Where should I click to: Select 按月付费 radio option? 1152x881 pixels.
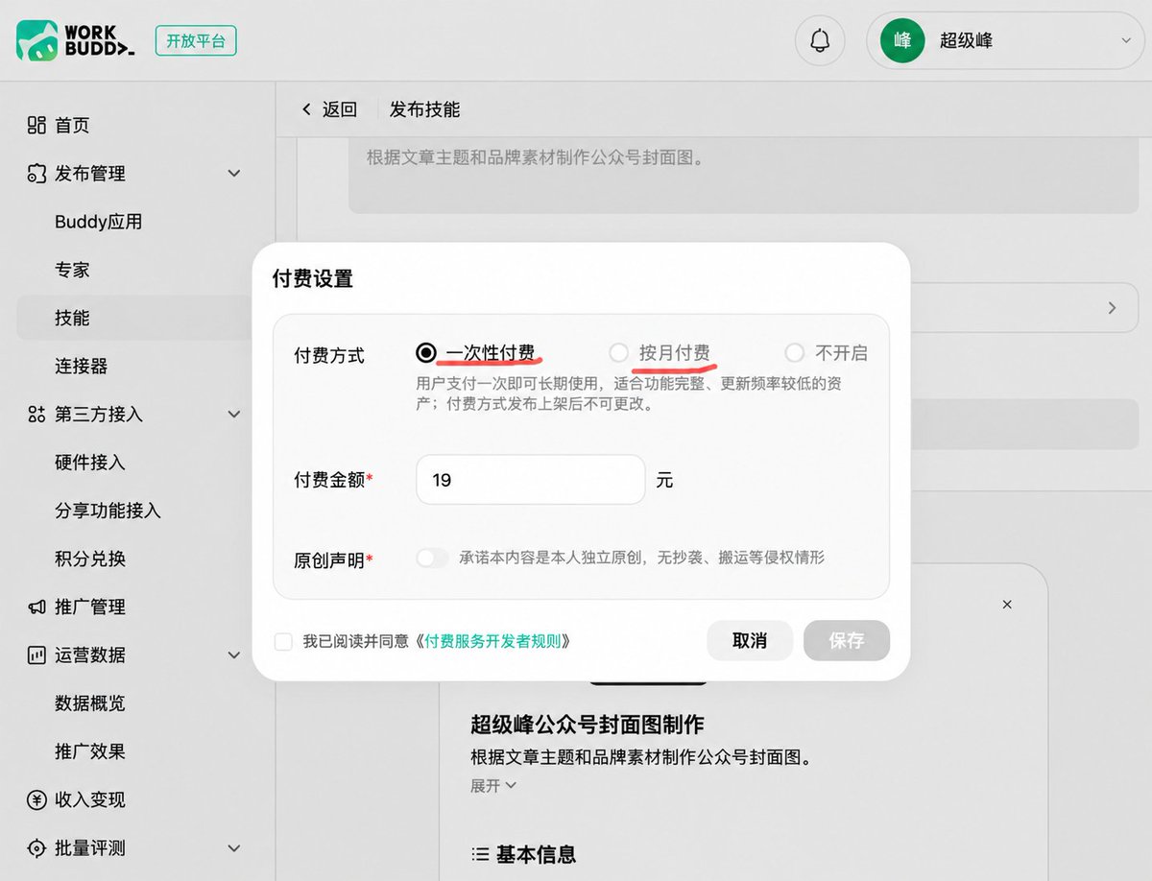[x=619, y=353]
